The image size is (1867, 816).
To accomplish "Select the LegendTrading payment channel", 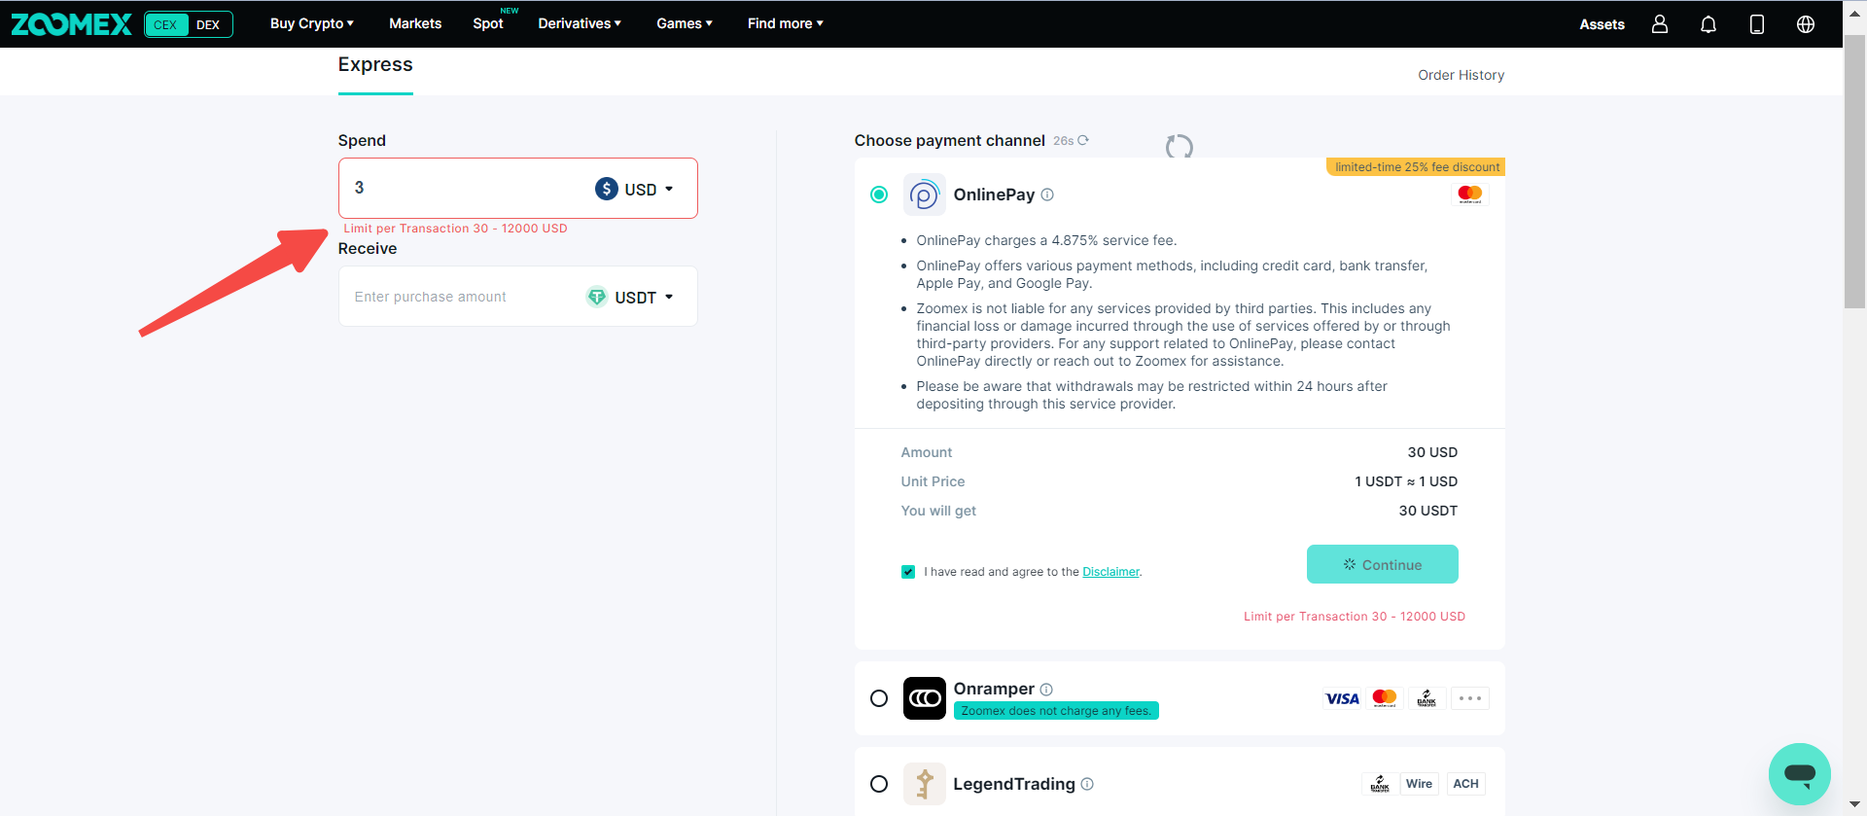I will [879, 784].
